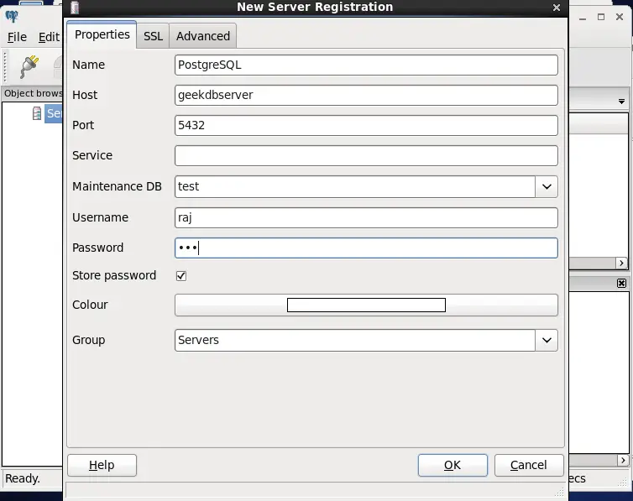The image size is (633, 501).
Task: Click the Ready. status bar text
Action: (x=22, y=478)
